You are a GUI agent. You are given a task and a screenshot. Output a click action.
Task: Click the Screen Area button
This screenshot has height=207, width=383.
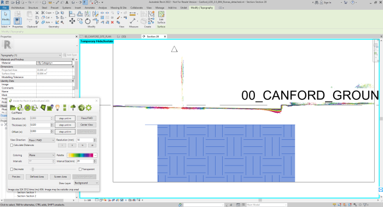tap(60, 176)
